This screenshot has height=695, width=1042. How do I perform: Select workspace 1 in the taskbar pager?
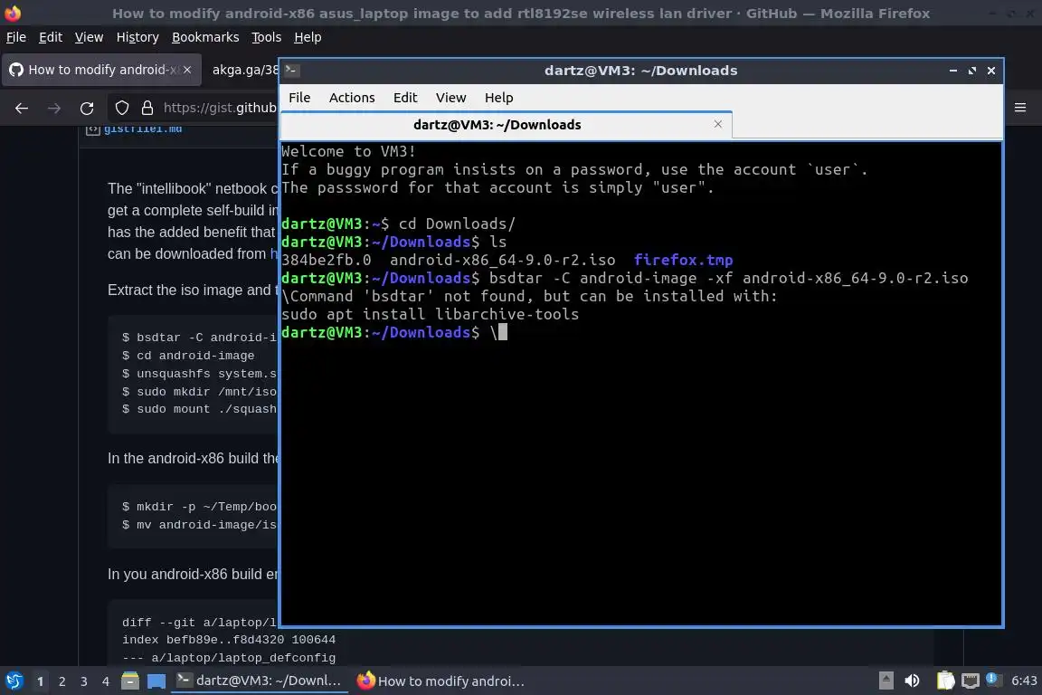pos(40,681)
